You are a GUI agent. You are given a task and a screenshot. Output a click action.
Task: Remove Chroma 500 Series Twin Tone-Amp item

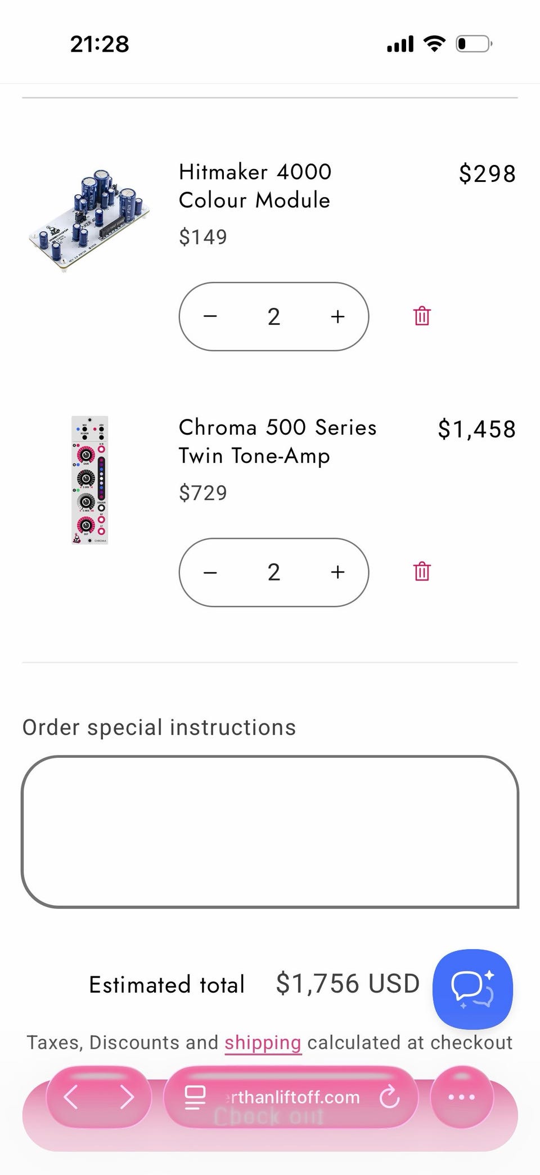pyautogui.click(x=422, y=572)
